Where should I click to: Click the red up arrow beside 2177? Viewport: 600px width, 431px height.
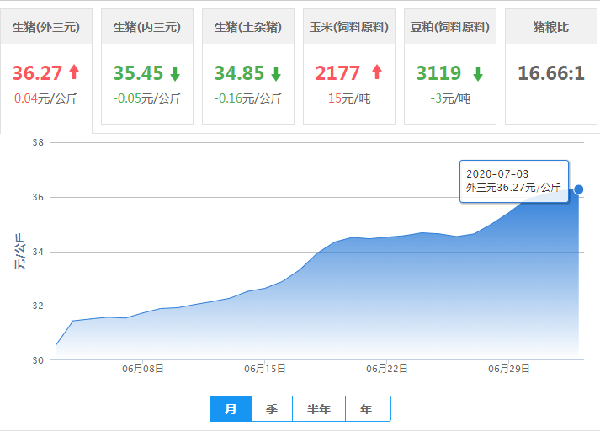point(376,72)
